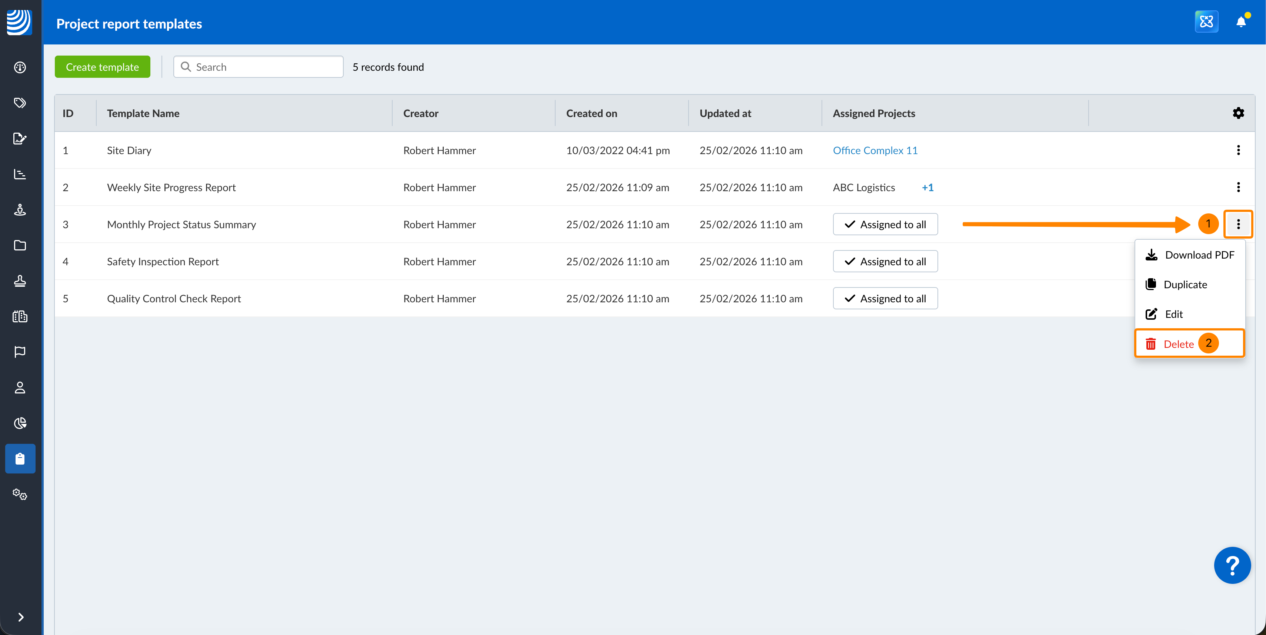
Task: Toggle Assigned to all for Quality Control Check Report
Action: coord(885,298)
